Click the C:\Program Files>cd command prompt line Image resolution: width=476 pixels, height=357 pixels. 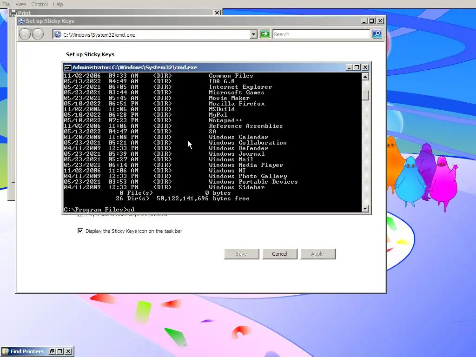click(99, 210)
